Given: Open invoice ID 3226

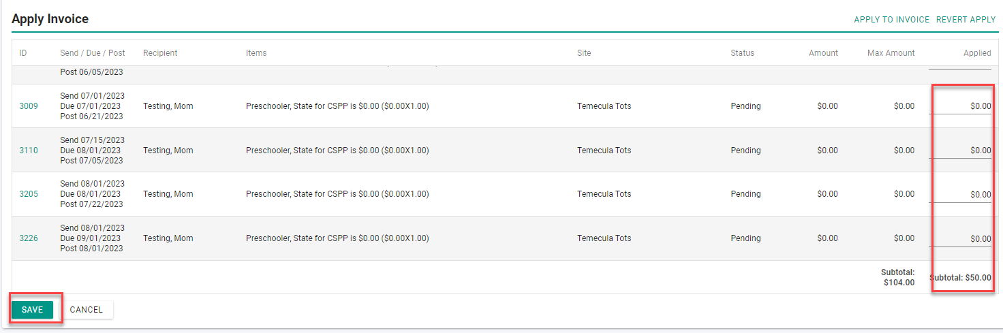Looking at the screenshot, I should [29, 238].
